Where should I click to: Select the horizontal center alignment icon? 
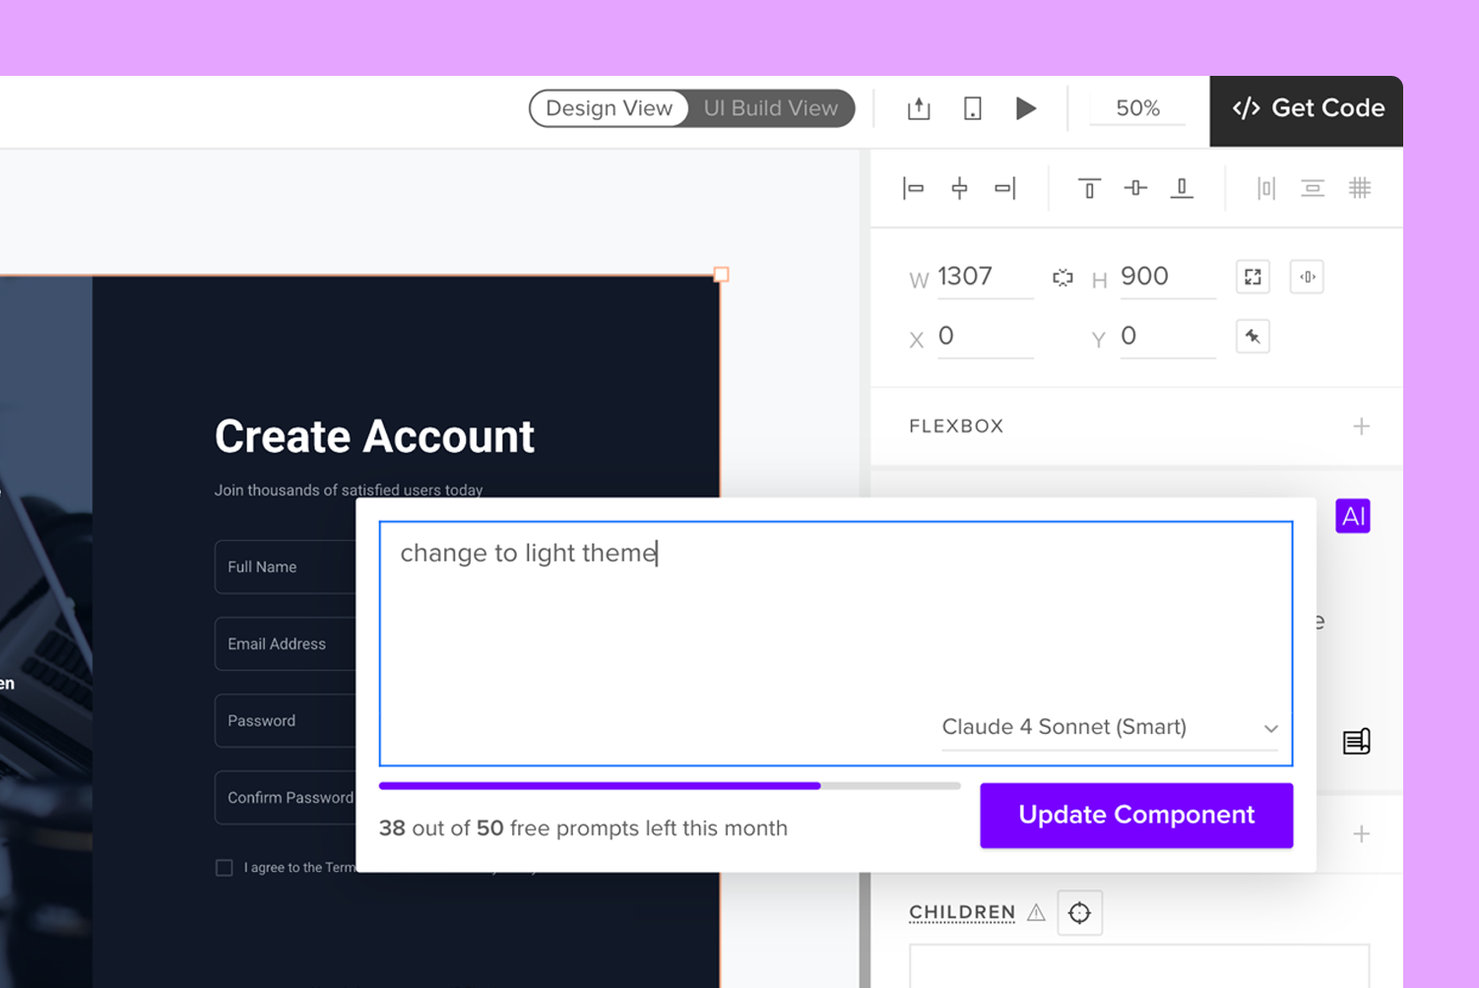pyautogui.click(x=960, y=187)
